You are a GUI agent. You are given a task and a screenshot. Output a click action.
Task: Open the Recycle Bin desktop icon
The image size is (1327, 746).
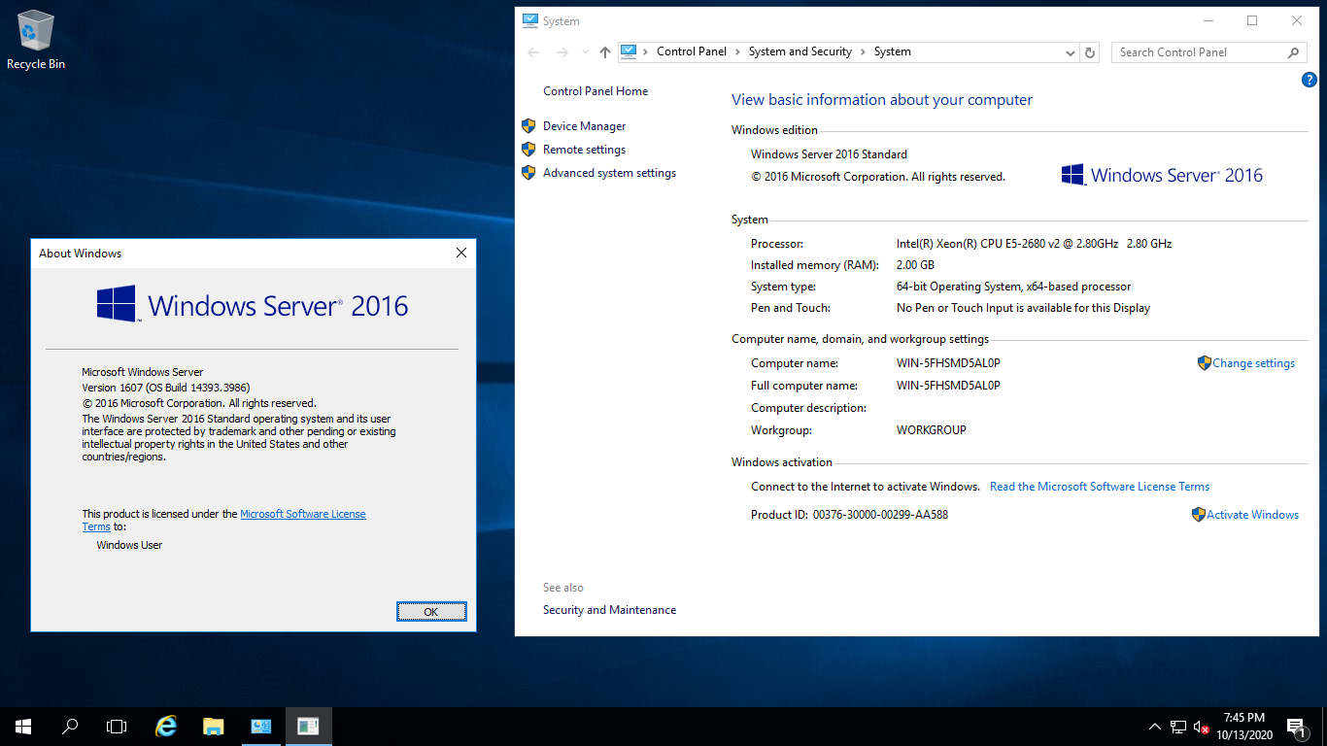coord(36,41)
